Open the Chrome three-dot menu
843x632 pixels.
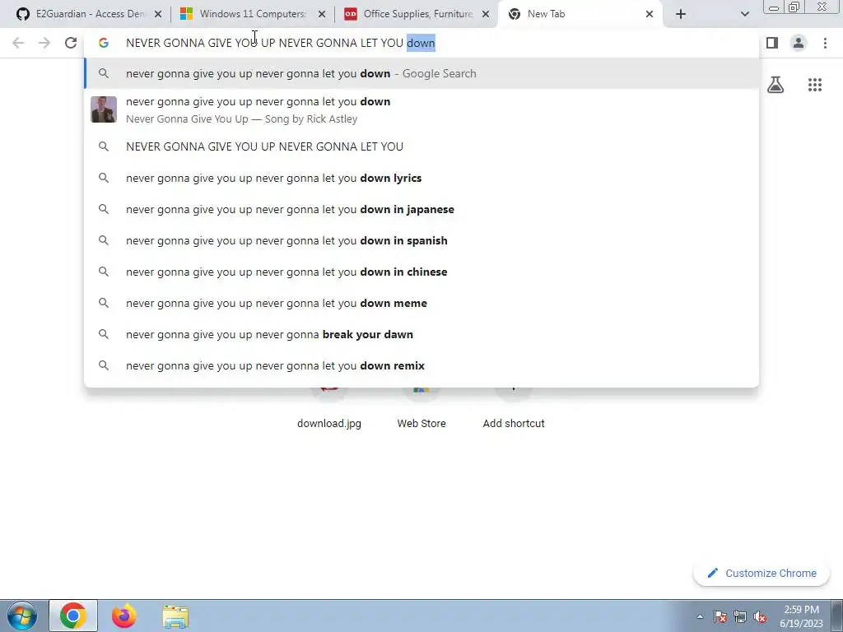[825, 43]
